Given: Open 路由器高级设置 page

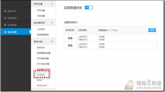Looking at the screenshot, I should [x=44, y=53].
